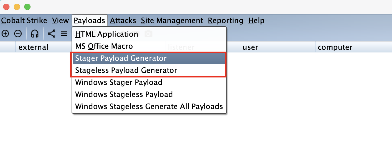Choose Windows Stager Payload
Screen dimensions: 392x152
point(119,82)
